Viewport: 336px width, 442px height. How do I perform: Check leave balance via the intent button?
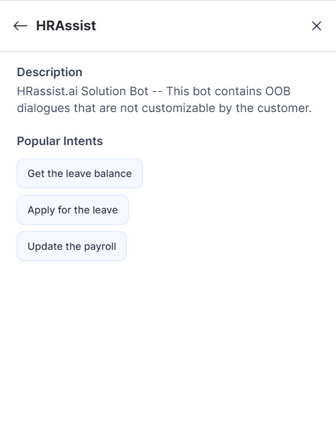(x=80, y=174)
